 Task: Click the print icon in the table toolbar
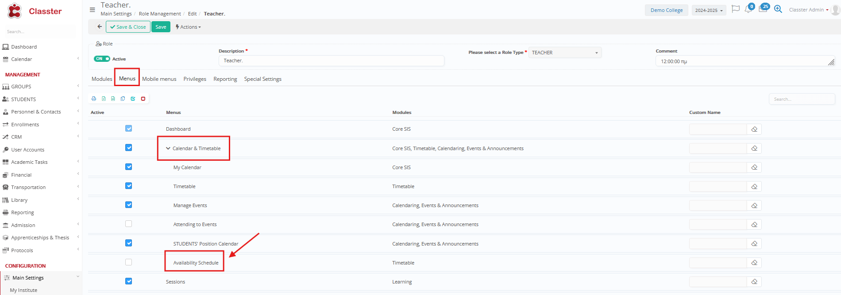[x=94, y=98]
